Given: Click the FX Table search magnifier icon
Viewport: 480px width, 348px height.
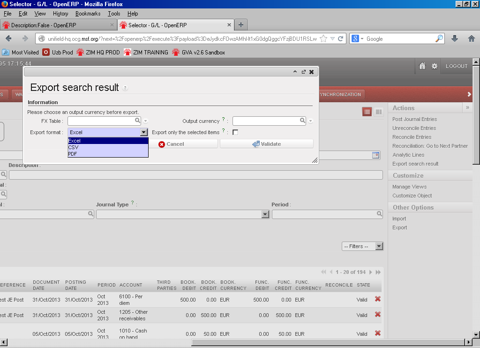Looking at the screenshot, I should (138, 121).
